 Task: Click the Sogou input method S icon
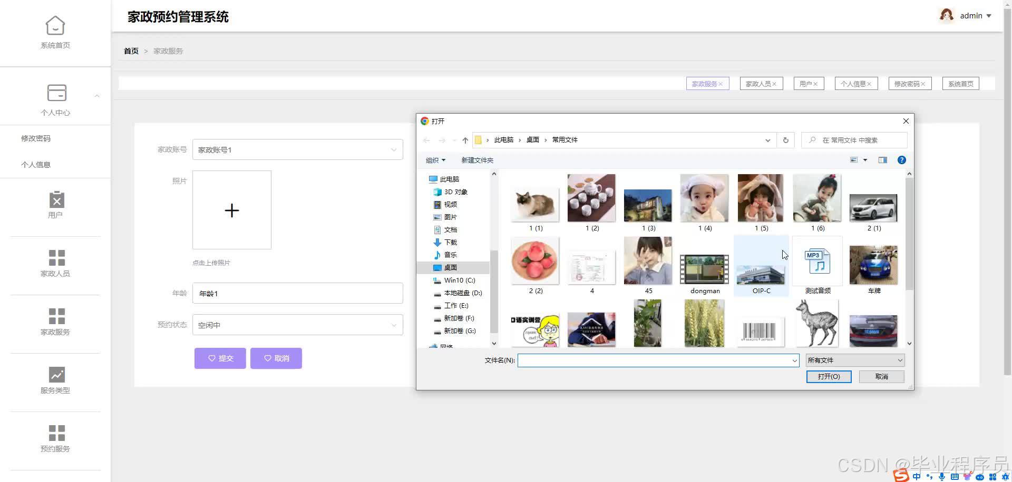901,476
